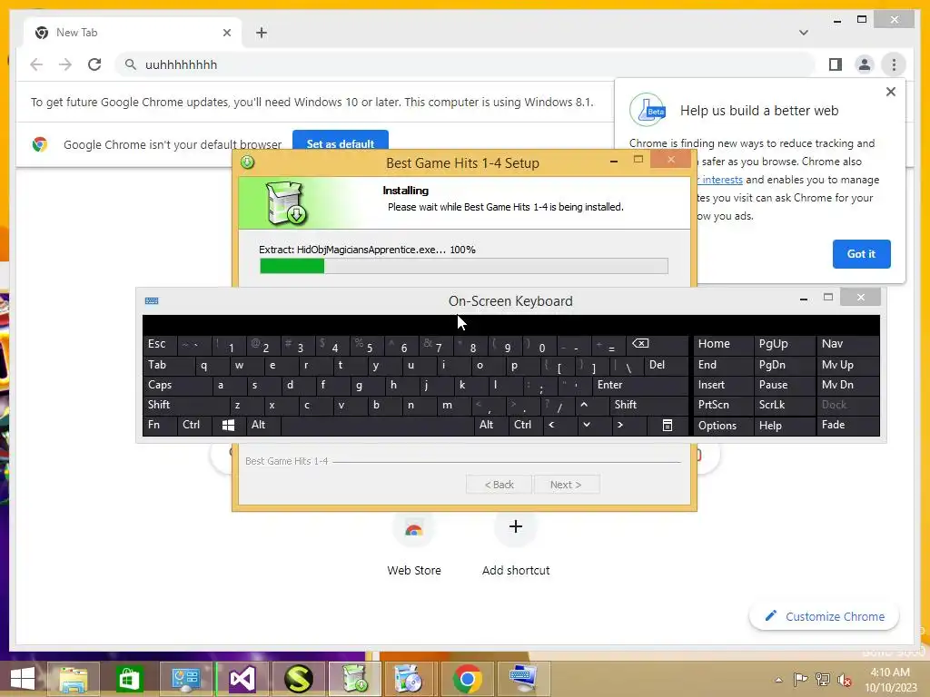This screenshot has width=930, height=697.
Task: Open Chrome side panel
Action: [x=836, y=64]
